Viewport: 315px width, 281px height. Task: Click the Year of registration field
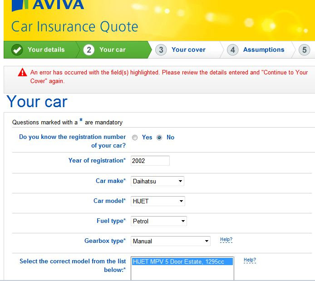[x=150, y=161]
